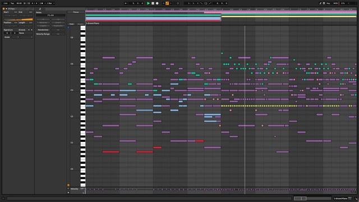The width and height of the screenshot is (359, 202).
Task: Click the Start label in clip panel
Action: click(x=6, y=12)
